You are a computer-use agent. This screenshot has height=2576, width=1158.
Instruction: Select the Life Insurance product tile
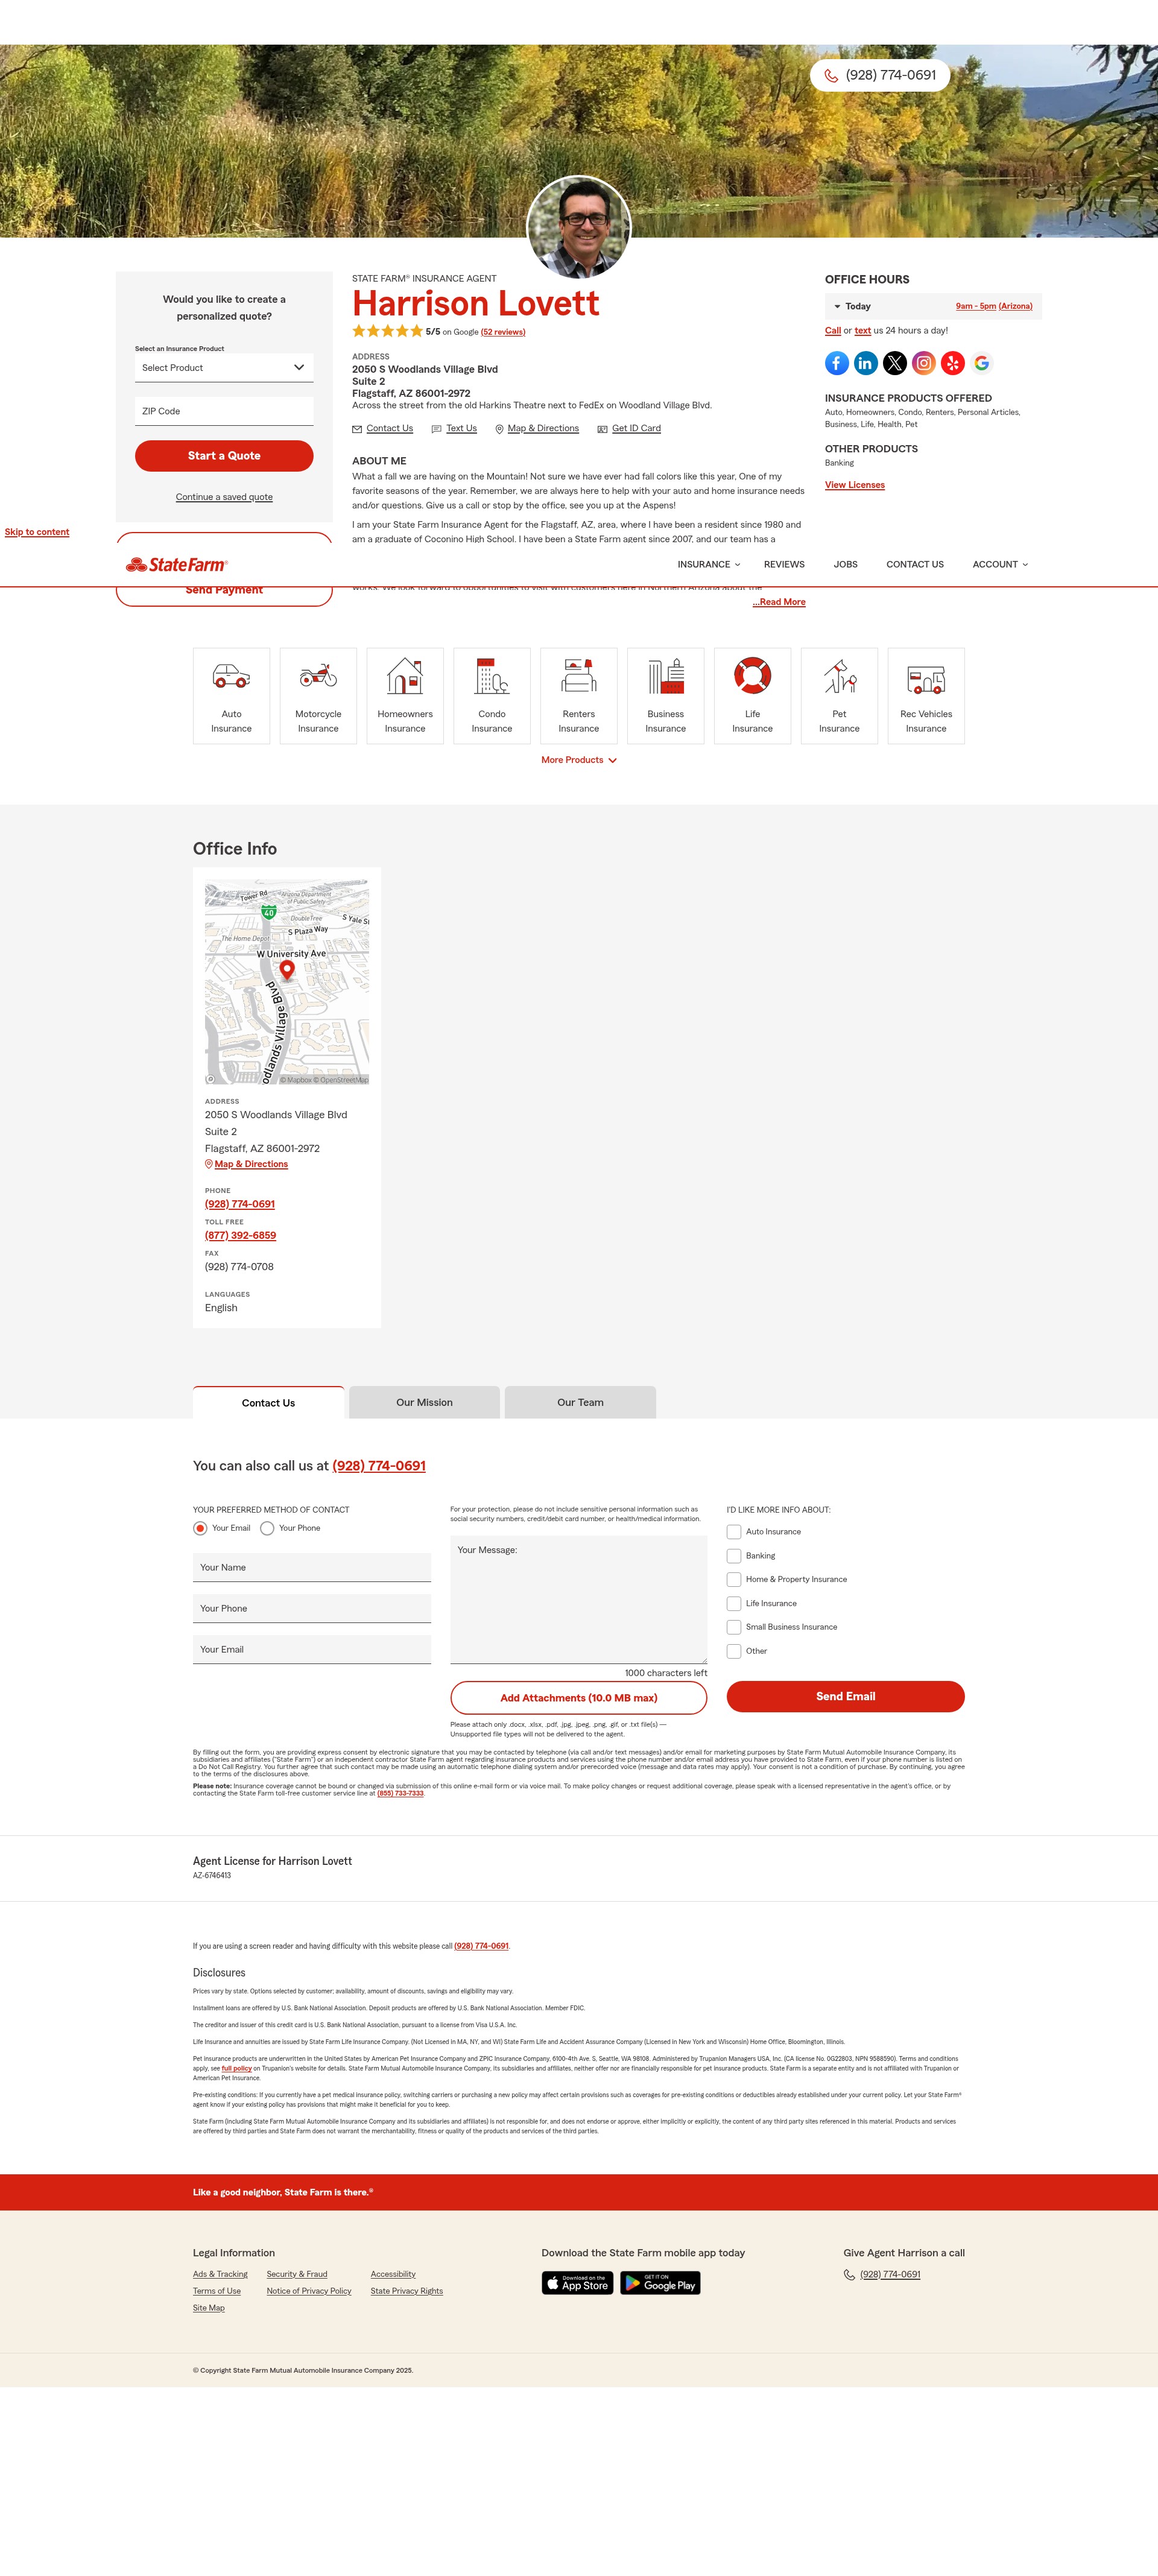(x=752, y=696)
